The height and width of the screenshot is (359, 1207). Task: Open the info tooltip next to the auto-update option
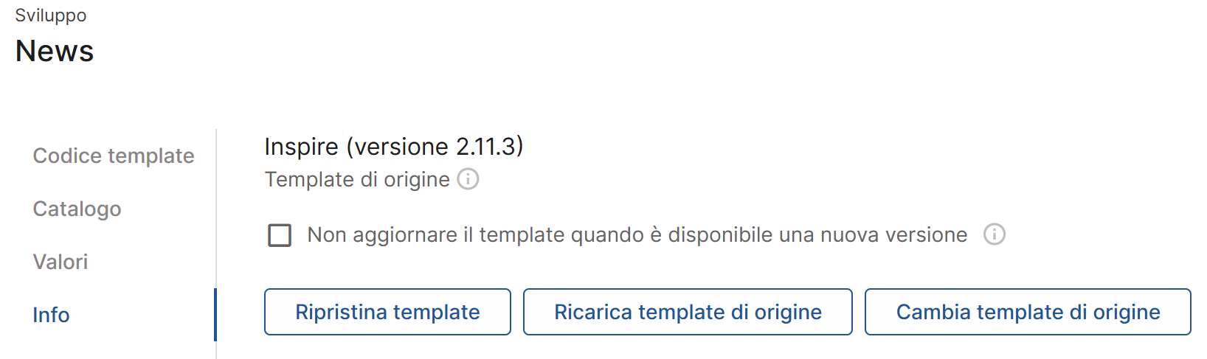coord(995,234)
